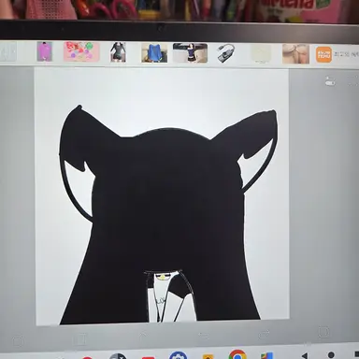The height and width of the screenshot is (359, 359).
Task: Open the black bodysuit ad thumbnail
Action: [x=118, y=52]
